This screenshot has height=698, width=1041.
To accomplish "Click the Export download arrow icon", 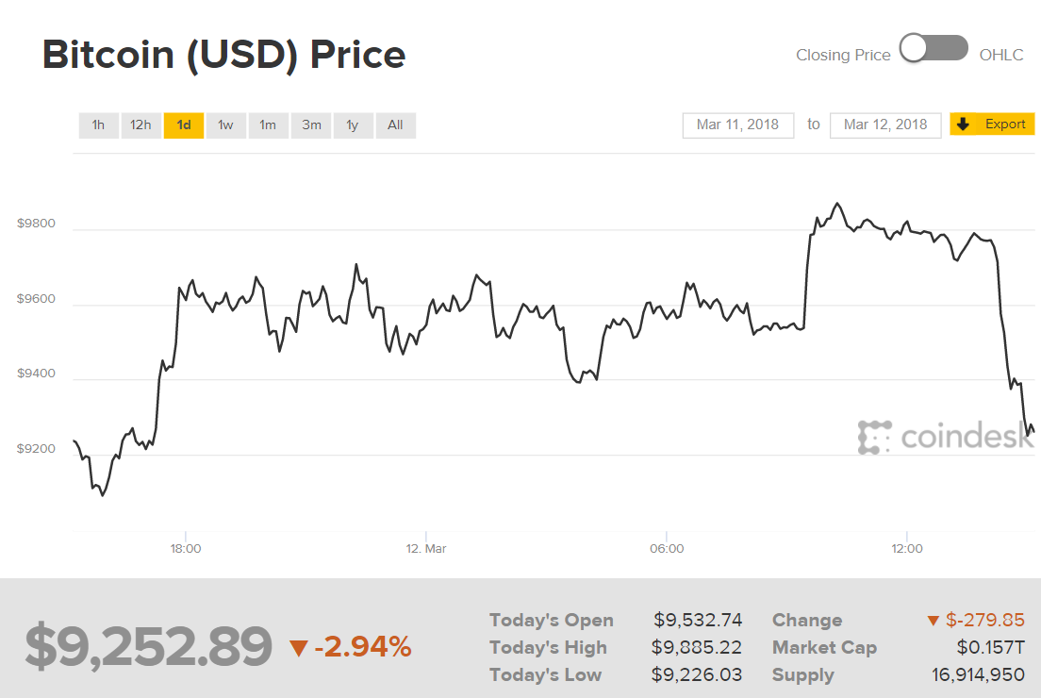I will [963, 125].
